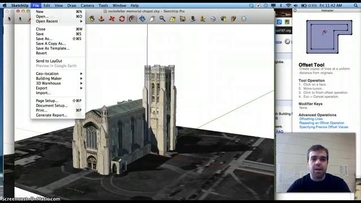Open Repeating an Offset Operation link
Viewport: 361px width, 203px height.
(x=322, y=123)
